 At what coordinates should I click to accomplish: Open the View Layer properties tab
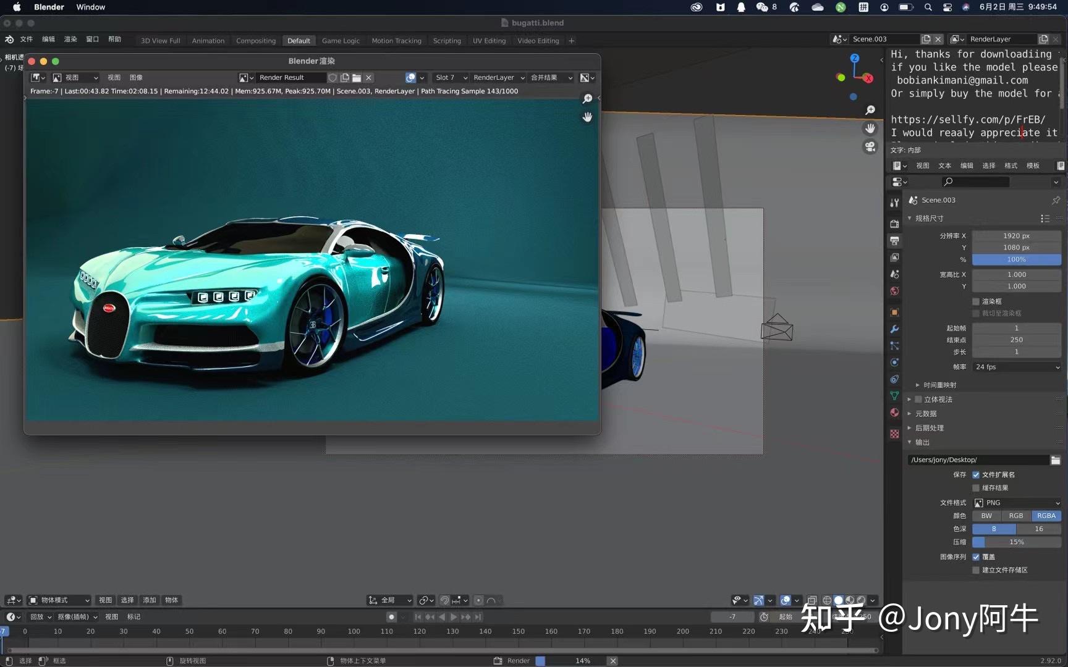tap(894, 257)
